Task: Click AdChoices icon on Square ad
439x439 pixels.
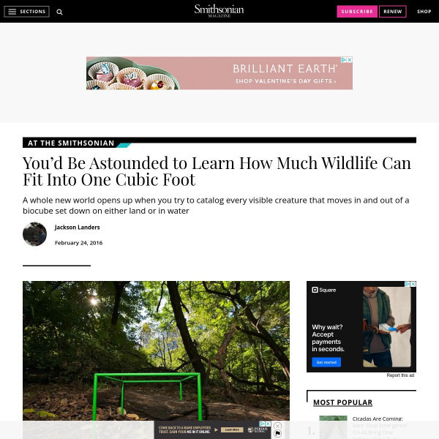Action: pyautogui.click(x=408, y=284)
